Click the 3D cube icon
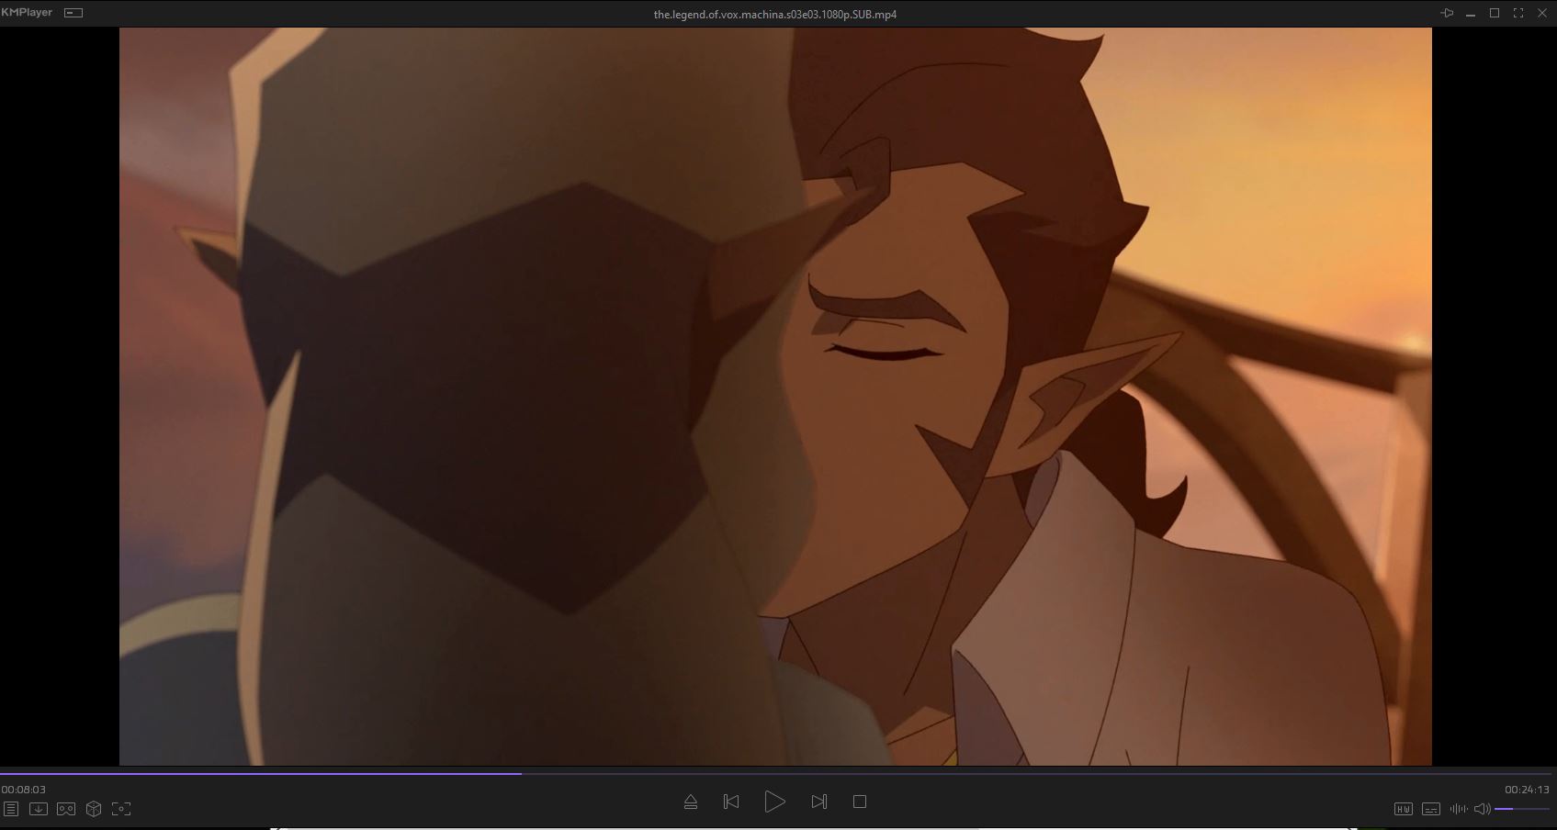Viewport: 1557px width, 830px height. point(94,809)
